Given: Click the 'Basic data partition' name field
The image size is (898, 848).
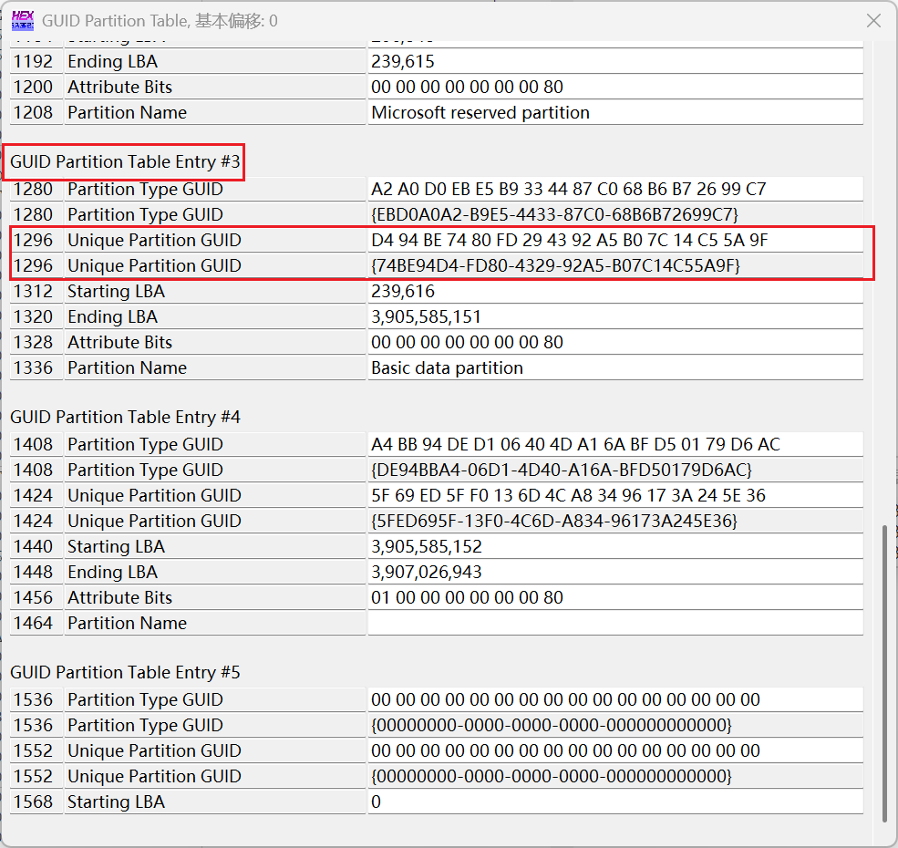Looking at the screenshot, I should (x=447, y=367).
